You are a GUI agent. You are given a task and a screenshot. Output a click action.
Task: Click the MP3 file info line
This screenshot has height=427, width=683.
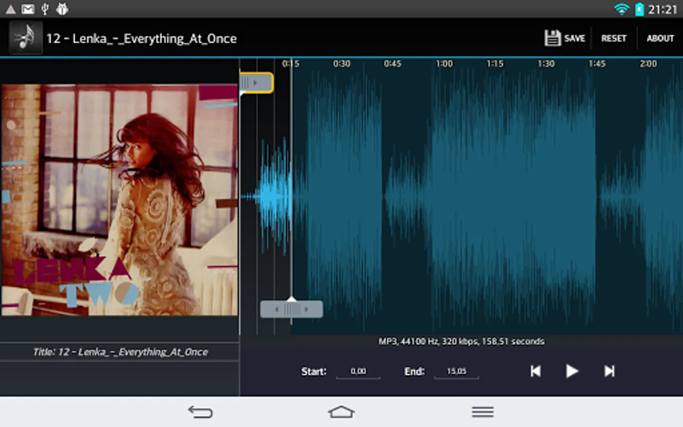(x=461, y=342)
